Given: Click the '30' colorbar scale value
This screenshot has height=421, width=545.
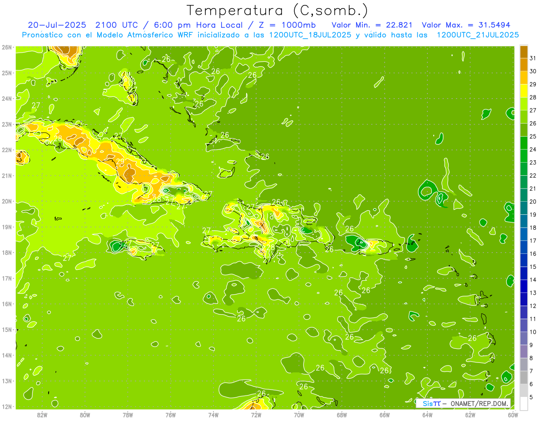Looking at the screenshot, I should [x=533, y=72].
